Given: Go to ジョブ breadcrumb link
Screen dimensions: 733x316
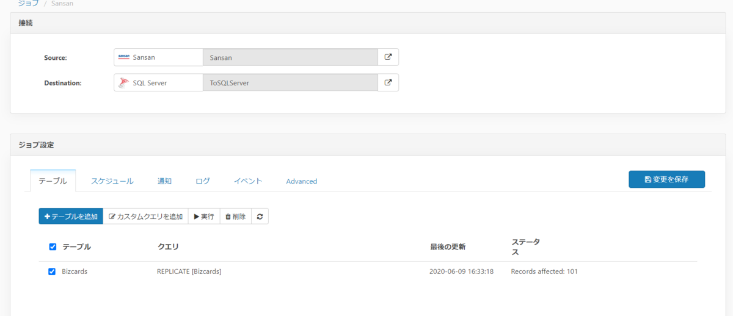Looking at the screenshot, I should point(28,4).
